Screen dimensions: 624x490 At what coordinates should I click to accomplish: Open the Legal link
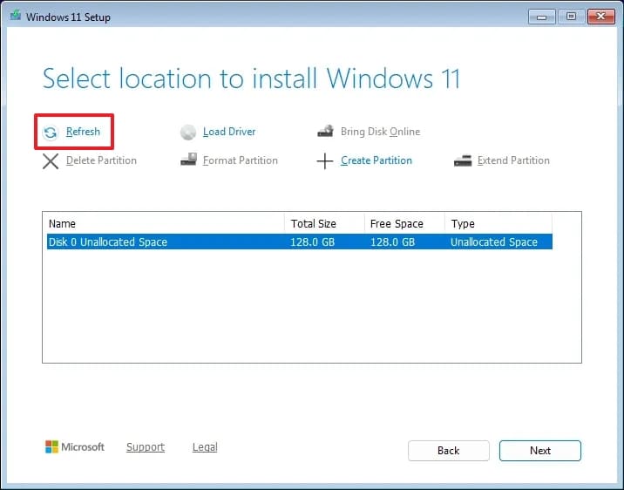tap(205, 447)
